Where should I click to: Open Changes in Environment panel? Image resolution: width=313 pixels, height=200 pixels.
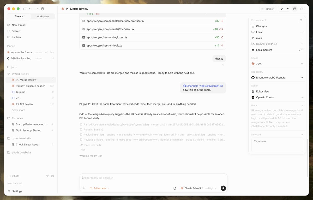tap(261, 26)
